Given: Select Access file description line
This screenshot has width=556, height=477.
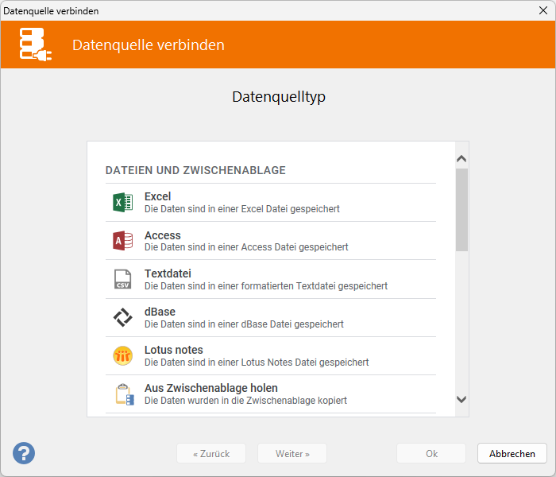Looking at the screenshot, I should (245, 247).
